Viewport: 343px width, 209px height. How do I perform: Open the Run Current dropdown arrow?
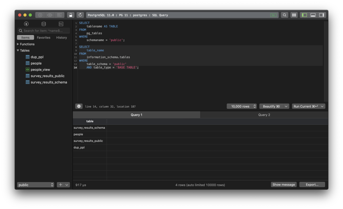tap(322, 106)
